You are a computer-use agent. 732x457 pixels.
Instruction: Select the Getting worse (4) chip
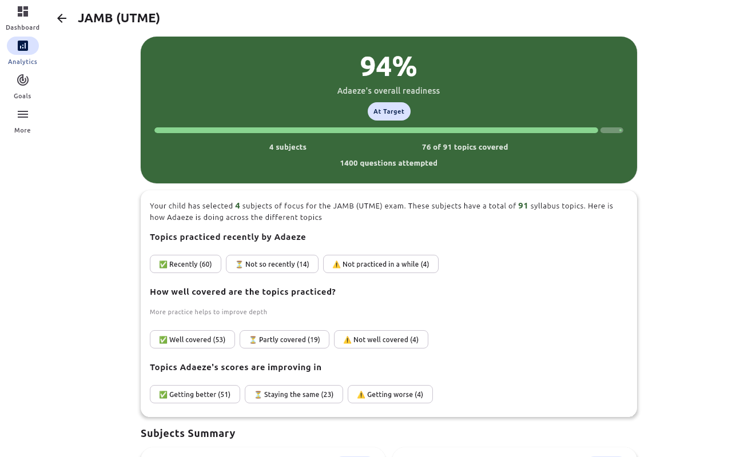(x=390, y=394)
